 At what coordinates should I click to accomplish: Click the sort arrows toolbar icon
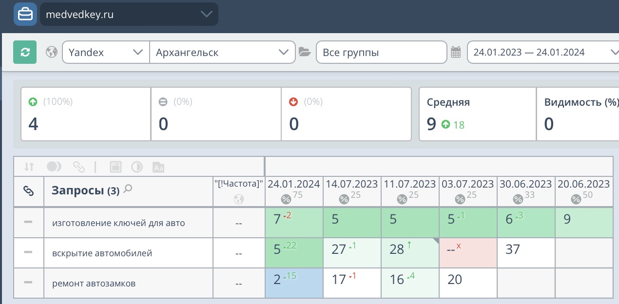click(29, 167)
